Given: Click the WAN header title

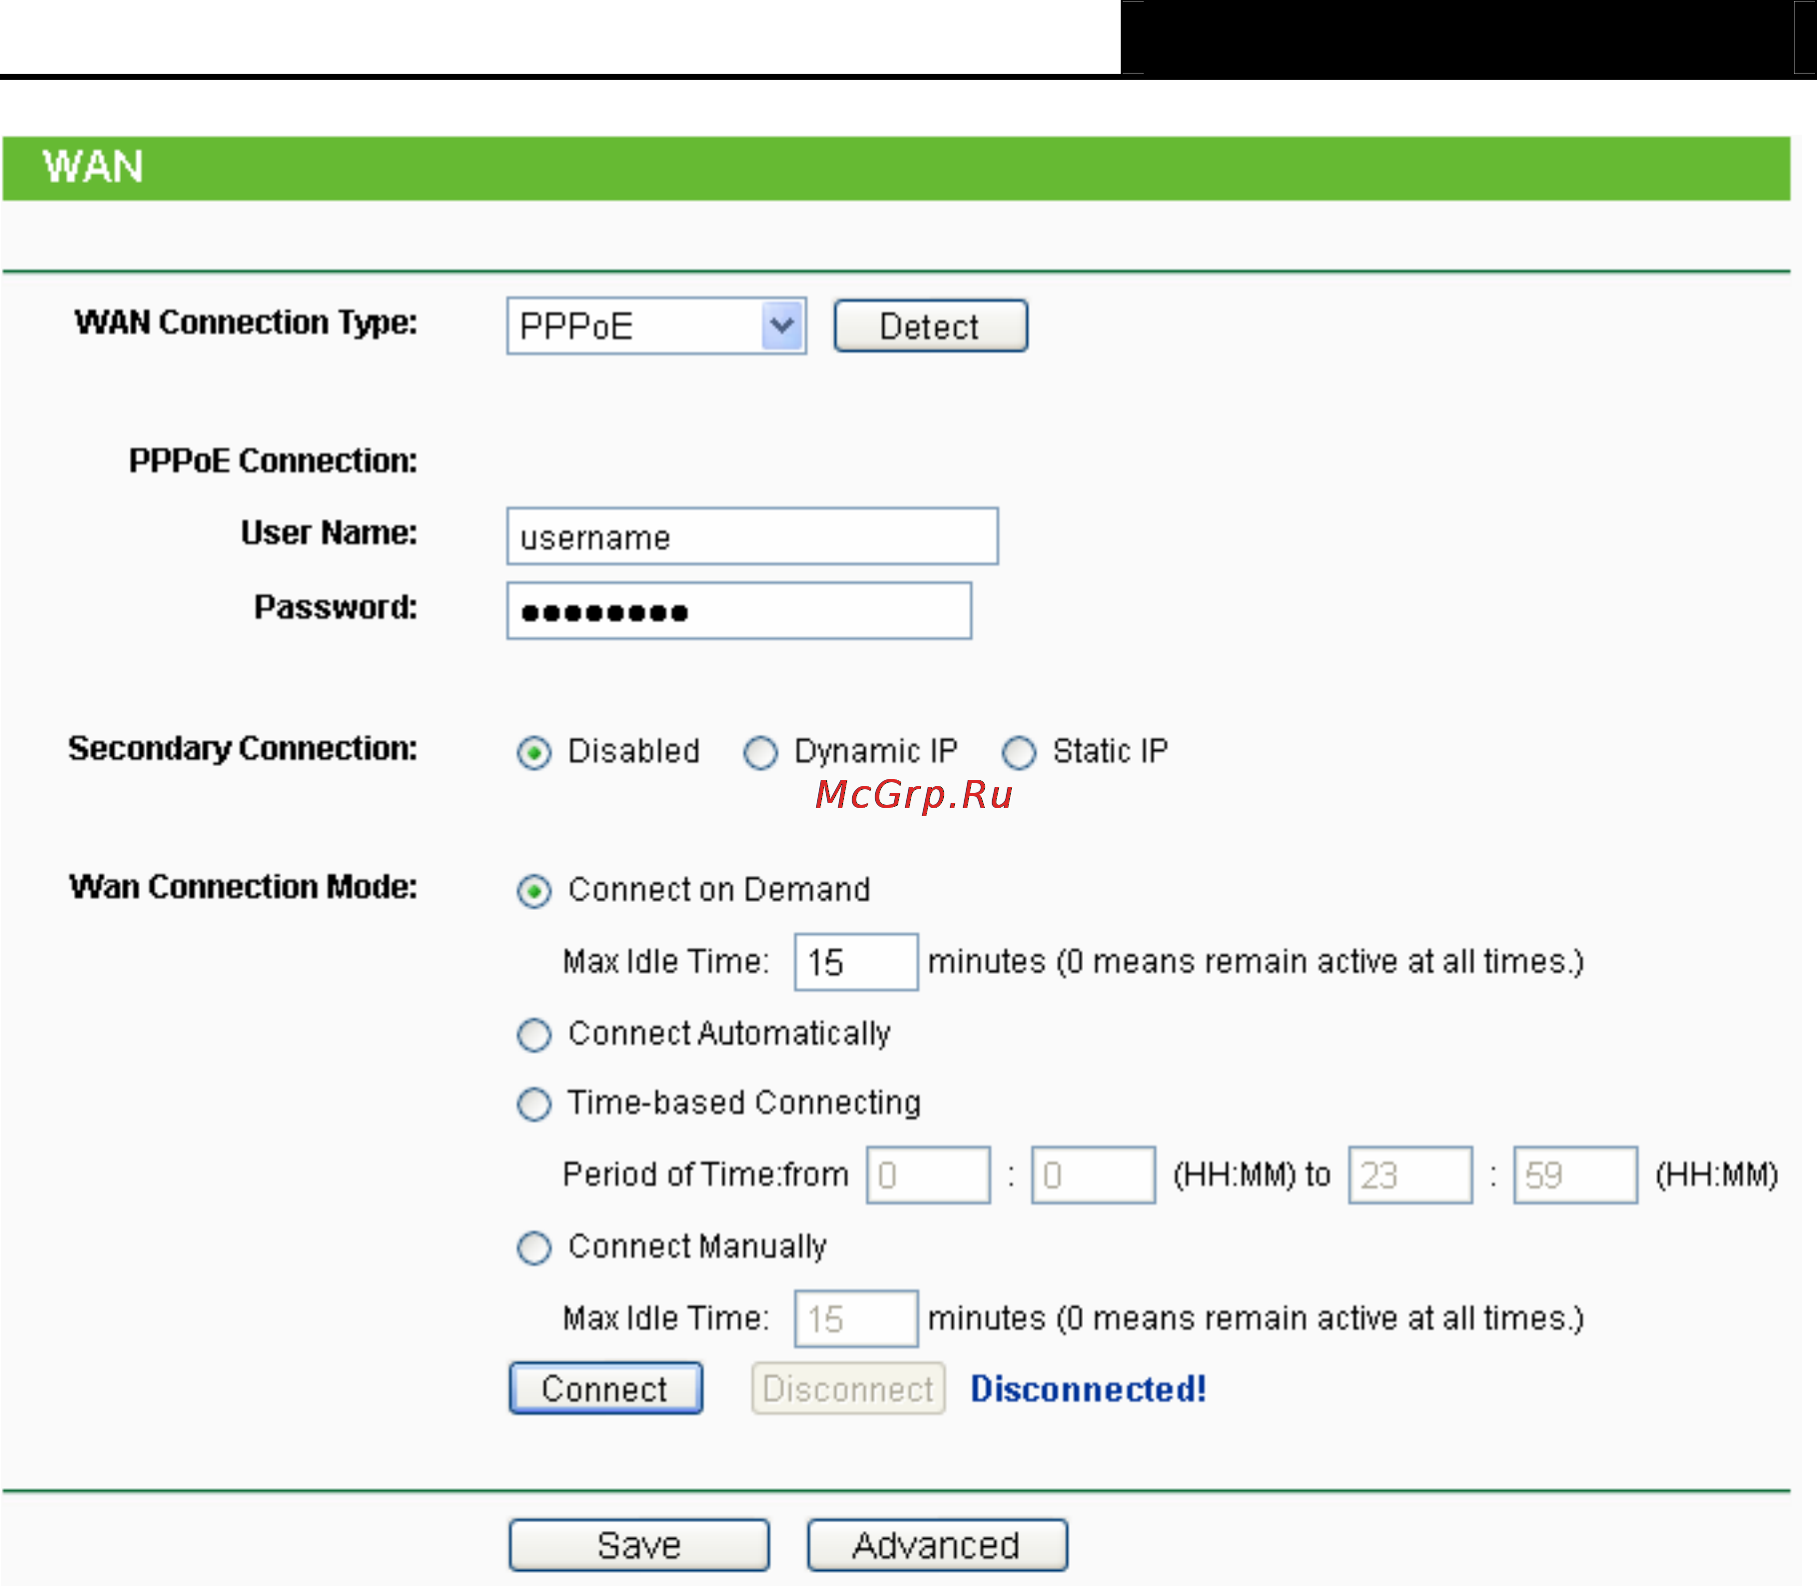Looking at the screenshot, I should pos(93,166).
